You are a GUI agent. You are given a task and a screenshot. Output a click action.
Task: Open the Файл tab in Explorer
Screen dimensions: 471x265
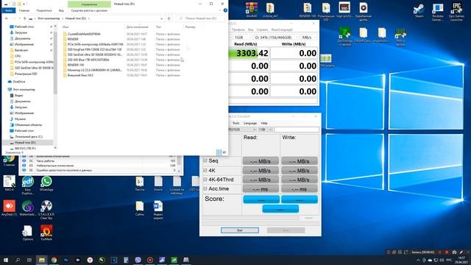[x=9, y=10]
